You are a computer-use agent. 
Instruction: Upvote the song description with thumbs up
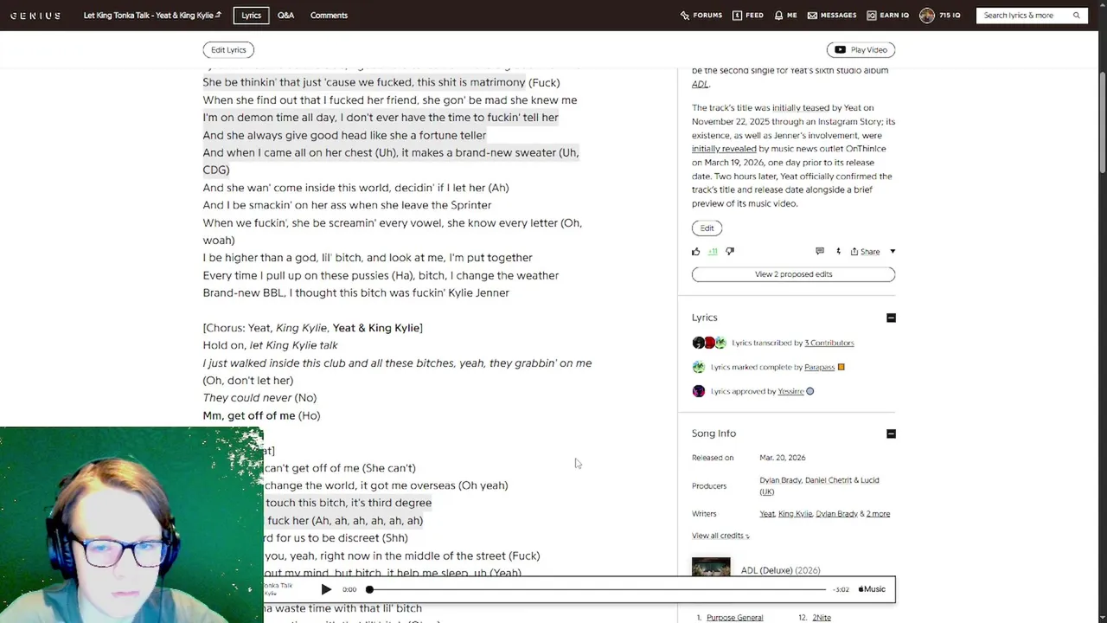(x=695, y=252)
